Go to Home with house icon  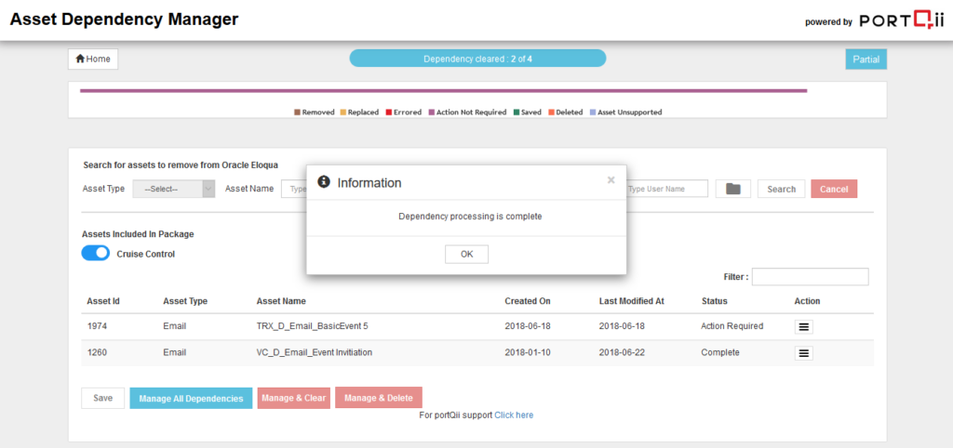tap(93, 59)
